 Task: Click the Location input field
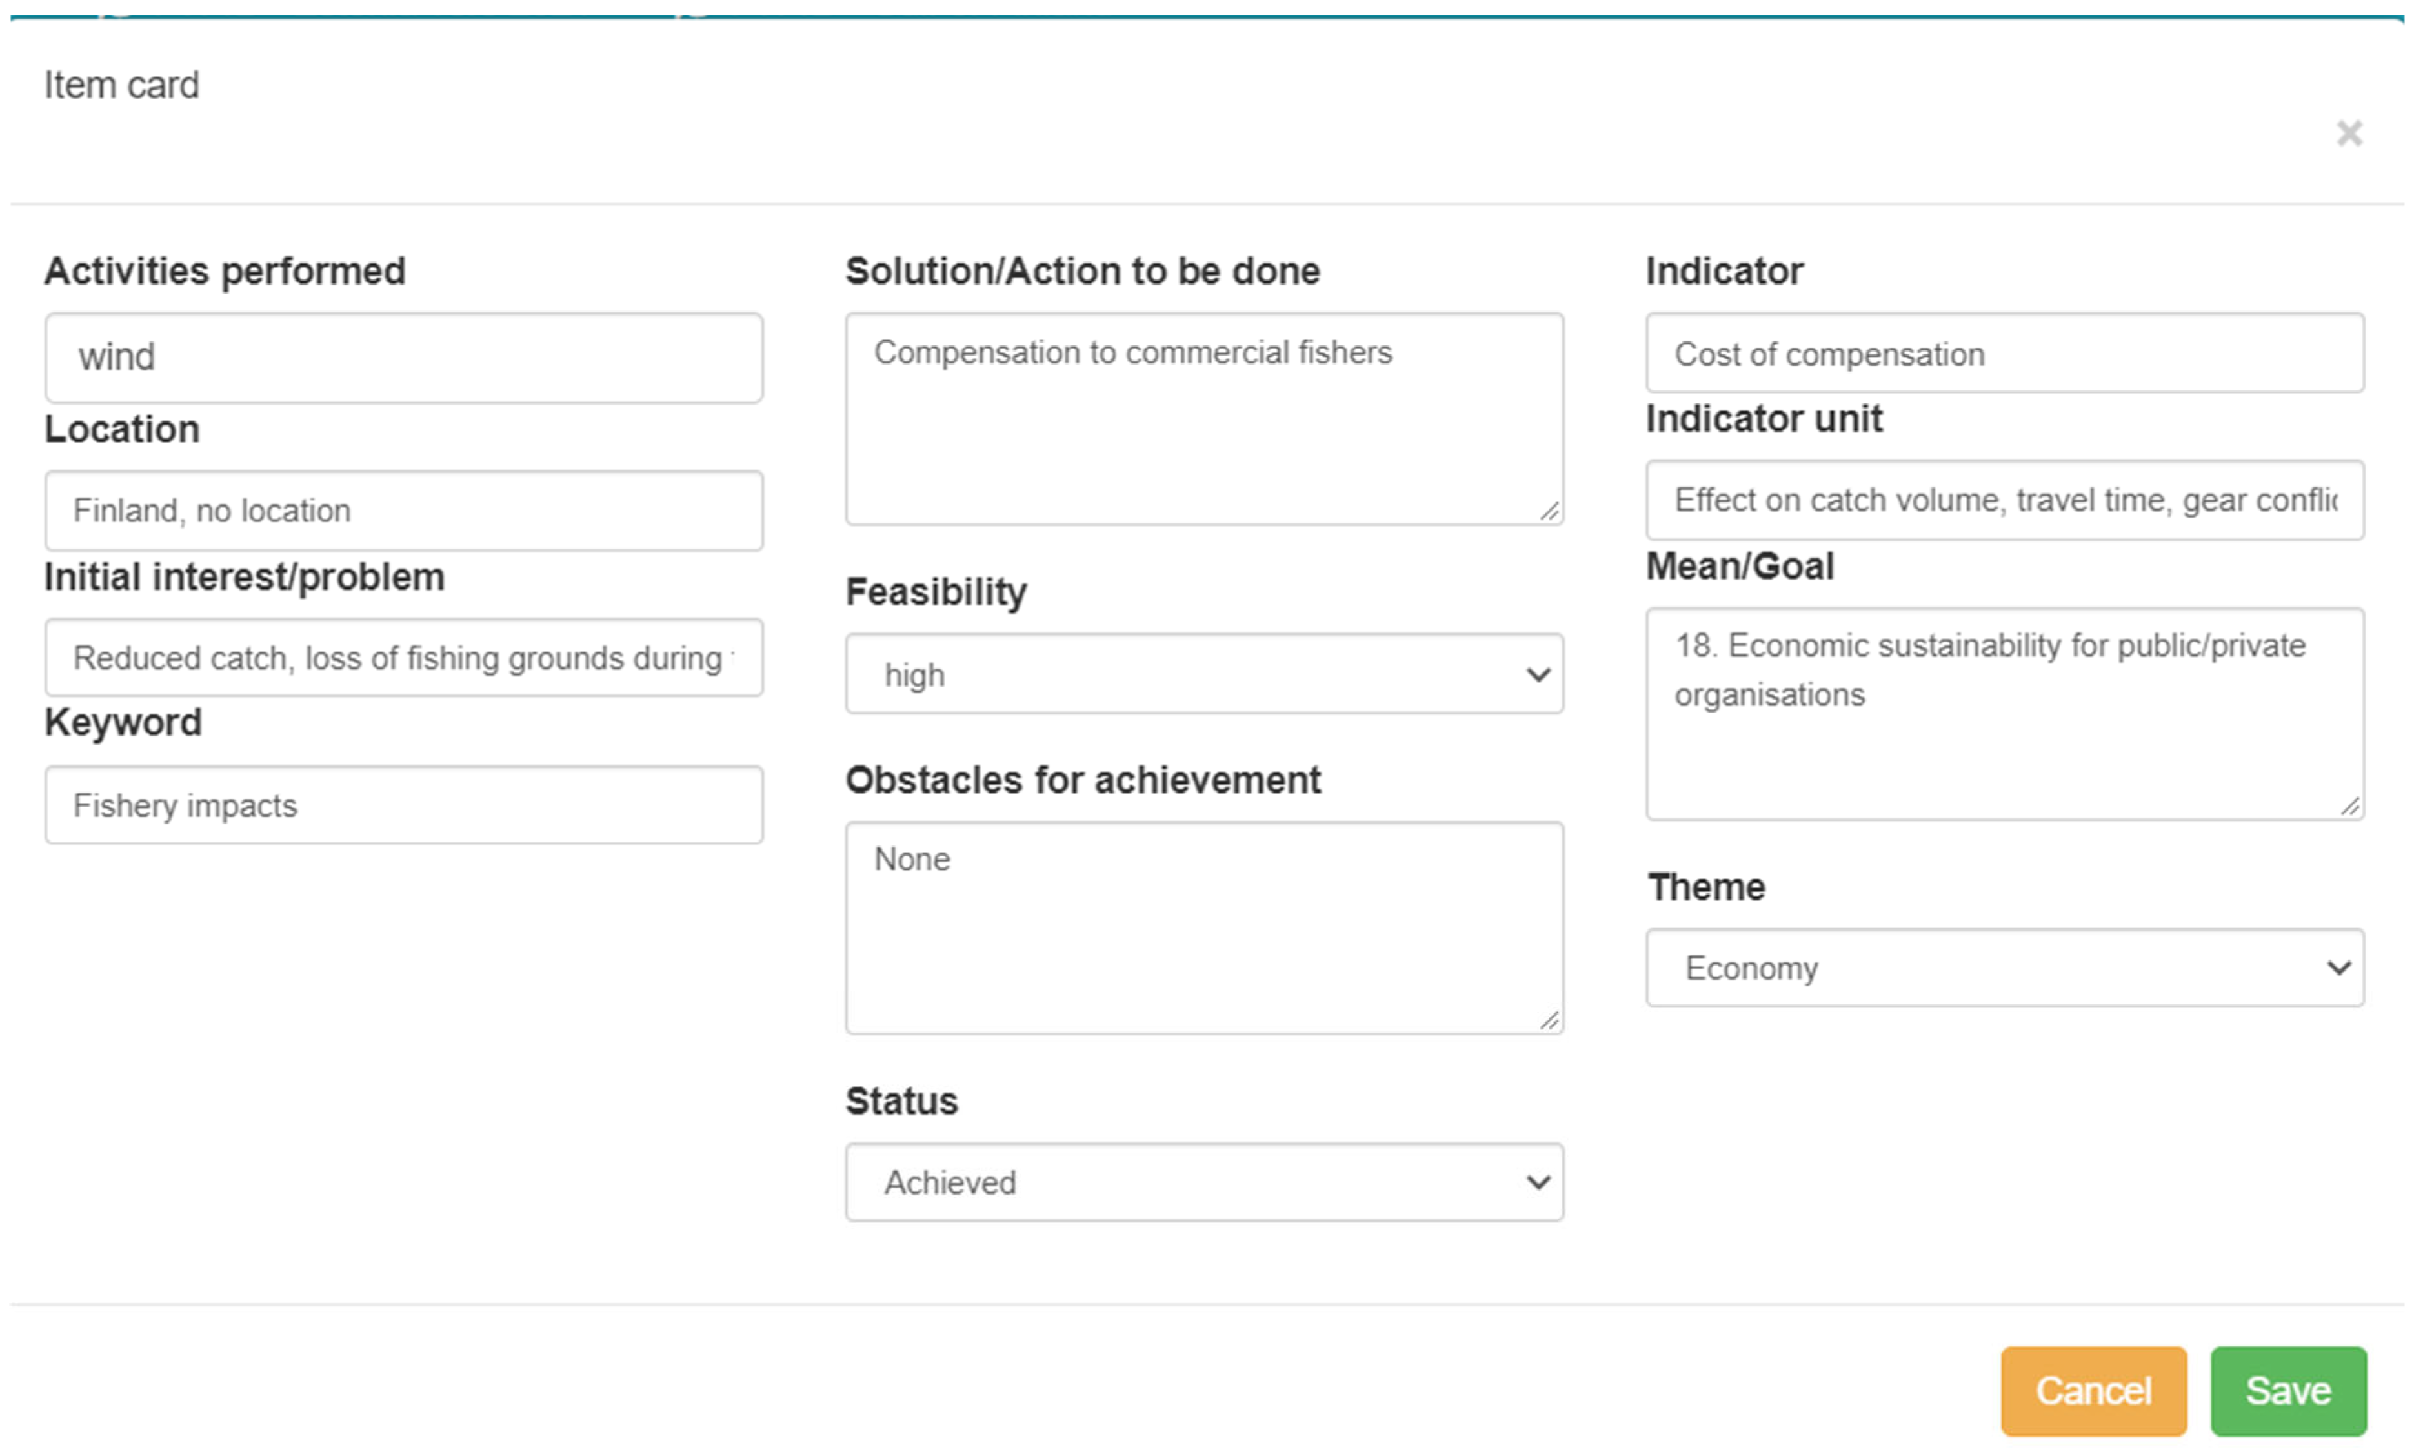coord(403,511)
